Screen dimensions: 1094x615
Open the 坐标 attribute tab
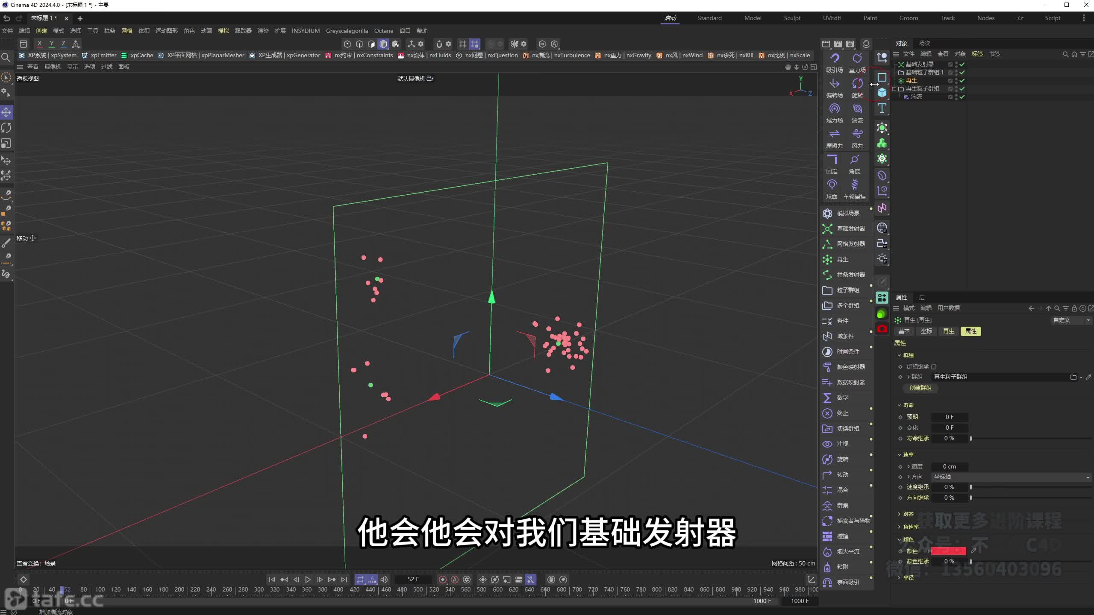(x=926, y=331)
